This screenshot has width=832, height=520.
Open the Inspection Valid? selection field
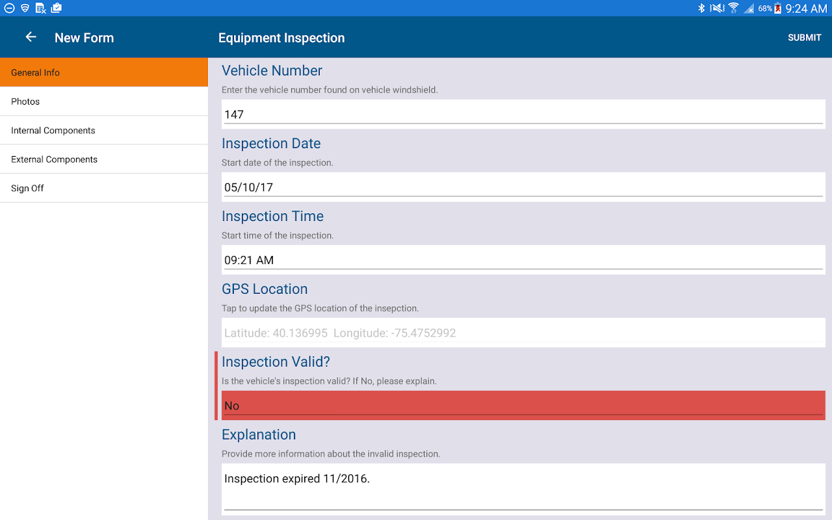click(x=523, y=406)
